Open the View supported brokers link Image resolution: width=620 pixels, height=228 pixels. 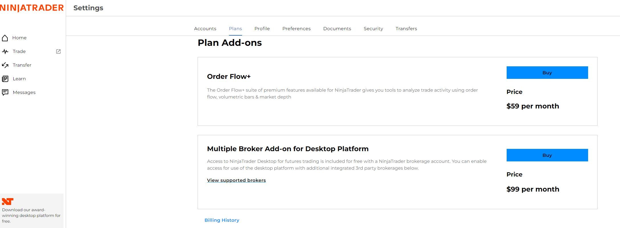point(236,180)
